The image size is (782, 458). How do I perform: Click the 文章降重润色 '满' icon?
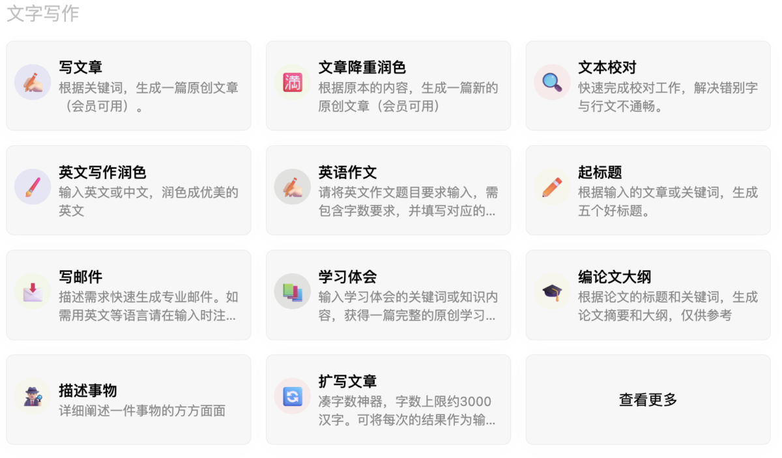[292, 82]
